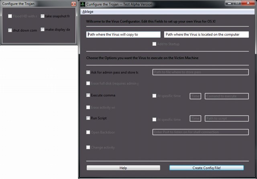Open the Ablage menu
Screen dimensions: 257x179
pos(88,12)
